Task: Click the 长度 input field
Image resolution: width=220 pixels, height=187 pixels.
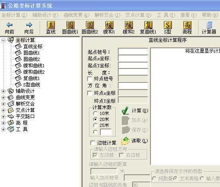Action: pos(133,72)
